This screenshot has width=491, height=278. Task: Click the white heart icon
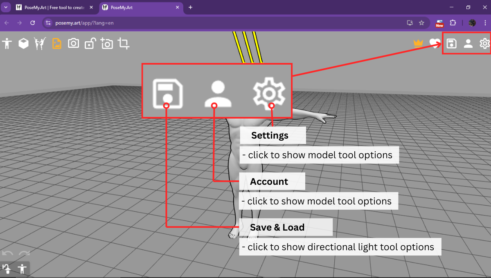point(434,43)
